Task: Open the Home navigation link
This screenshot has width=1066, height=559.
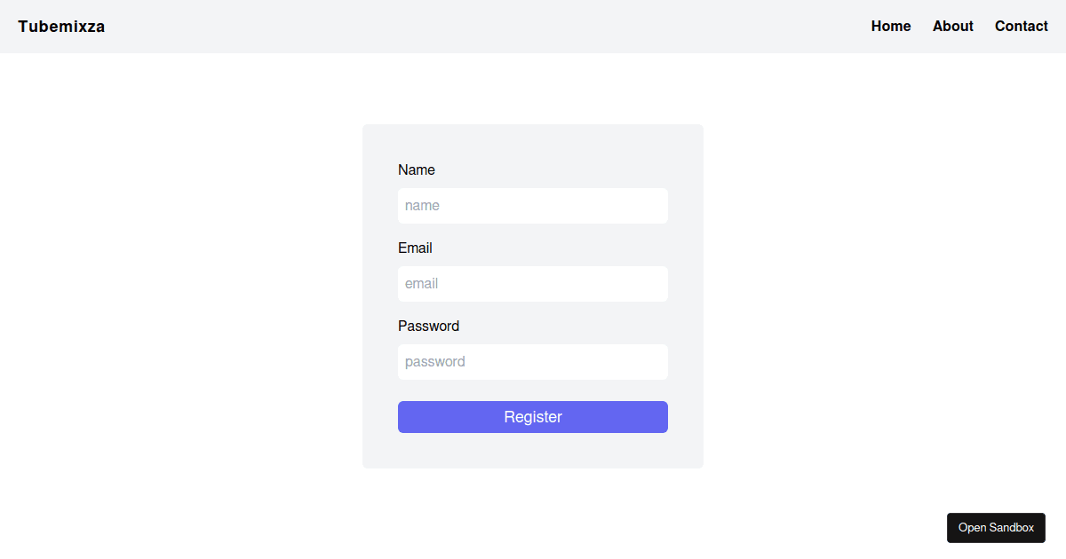Action: [x=891, y=27]
